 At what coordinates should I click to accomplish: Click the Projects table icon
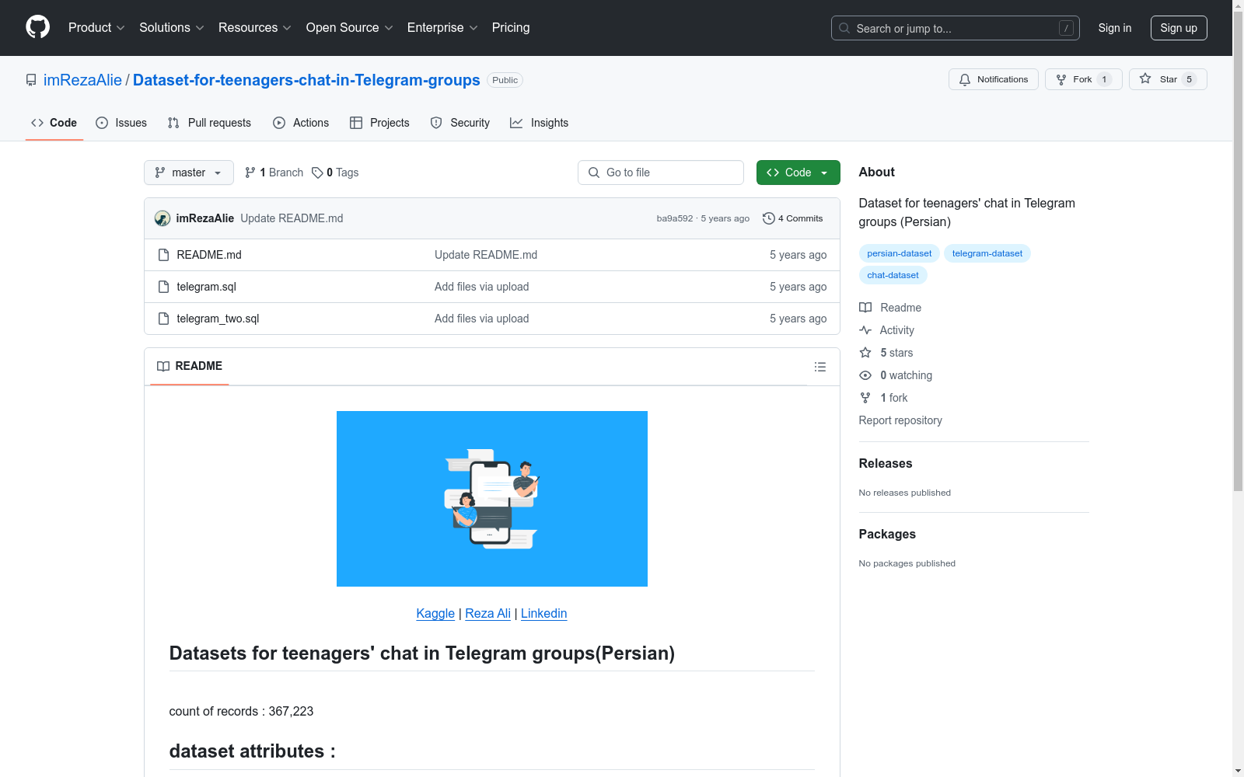coord(356,123)
